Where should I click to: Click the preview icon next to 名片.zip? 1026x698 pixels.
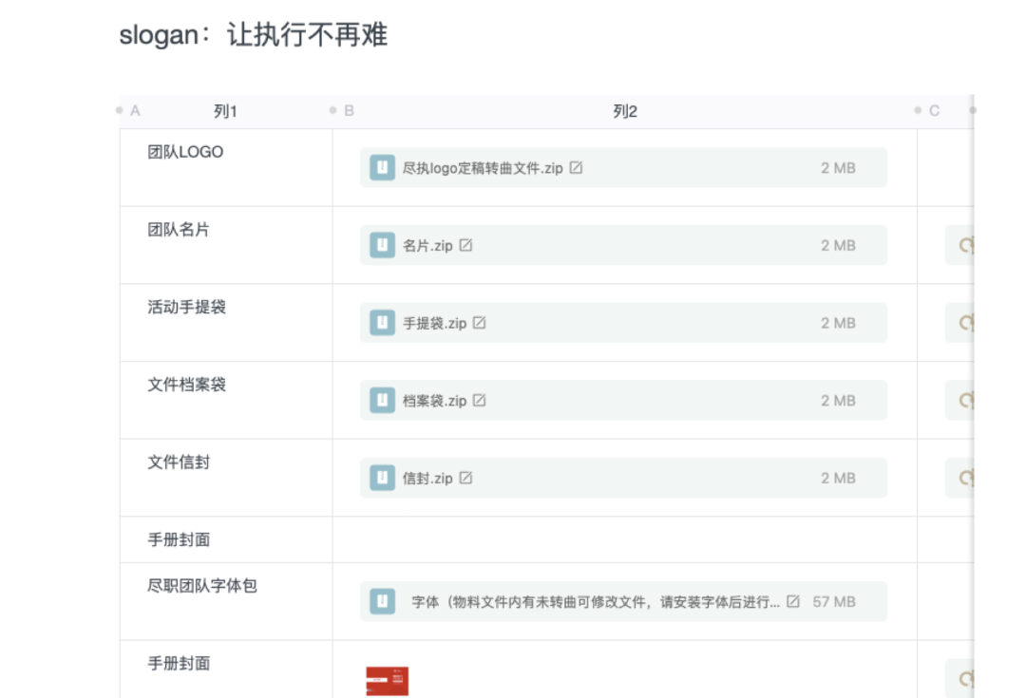click(465, 245)
